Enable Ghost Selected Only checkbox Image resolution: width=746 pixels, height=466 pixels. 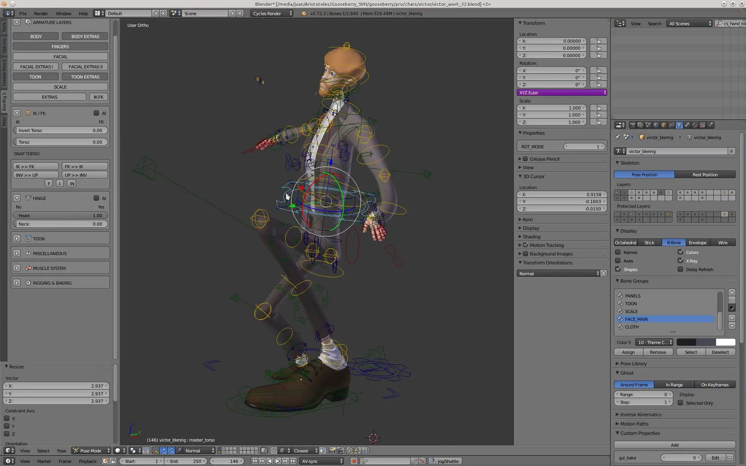(680, 403)
